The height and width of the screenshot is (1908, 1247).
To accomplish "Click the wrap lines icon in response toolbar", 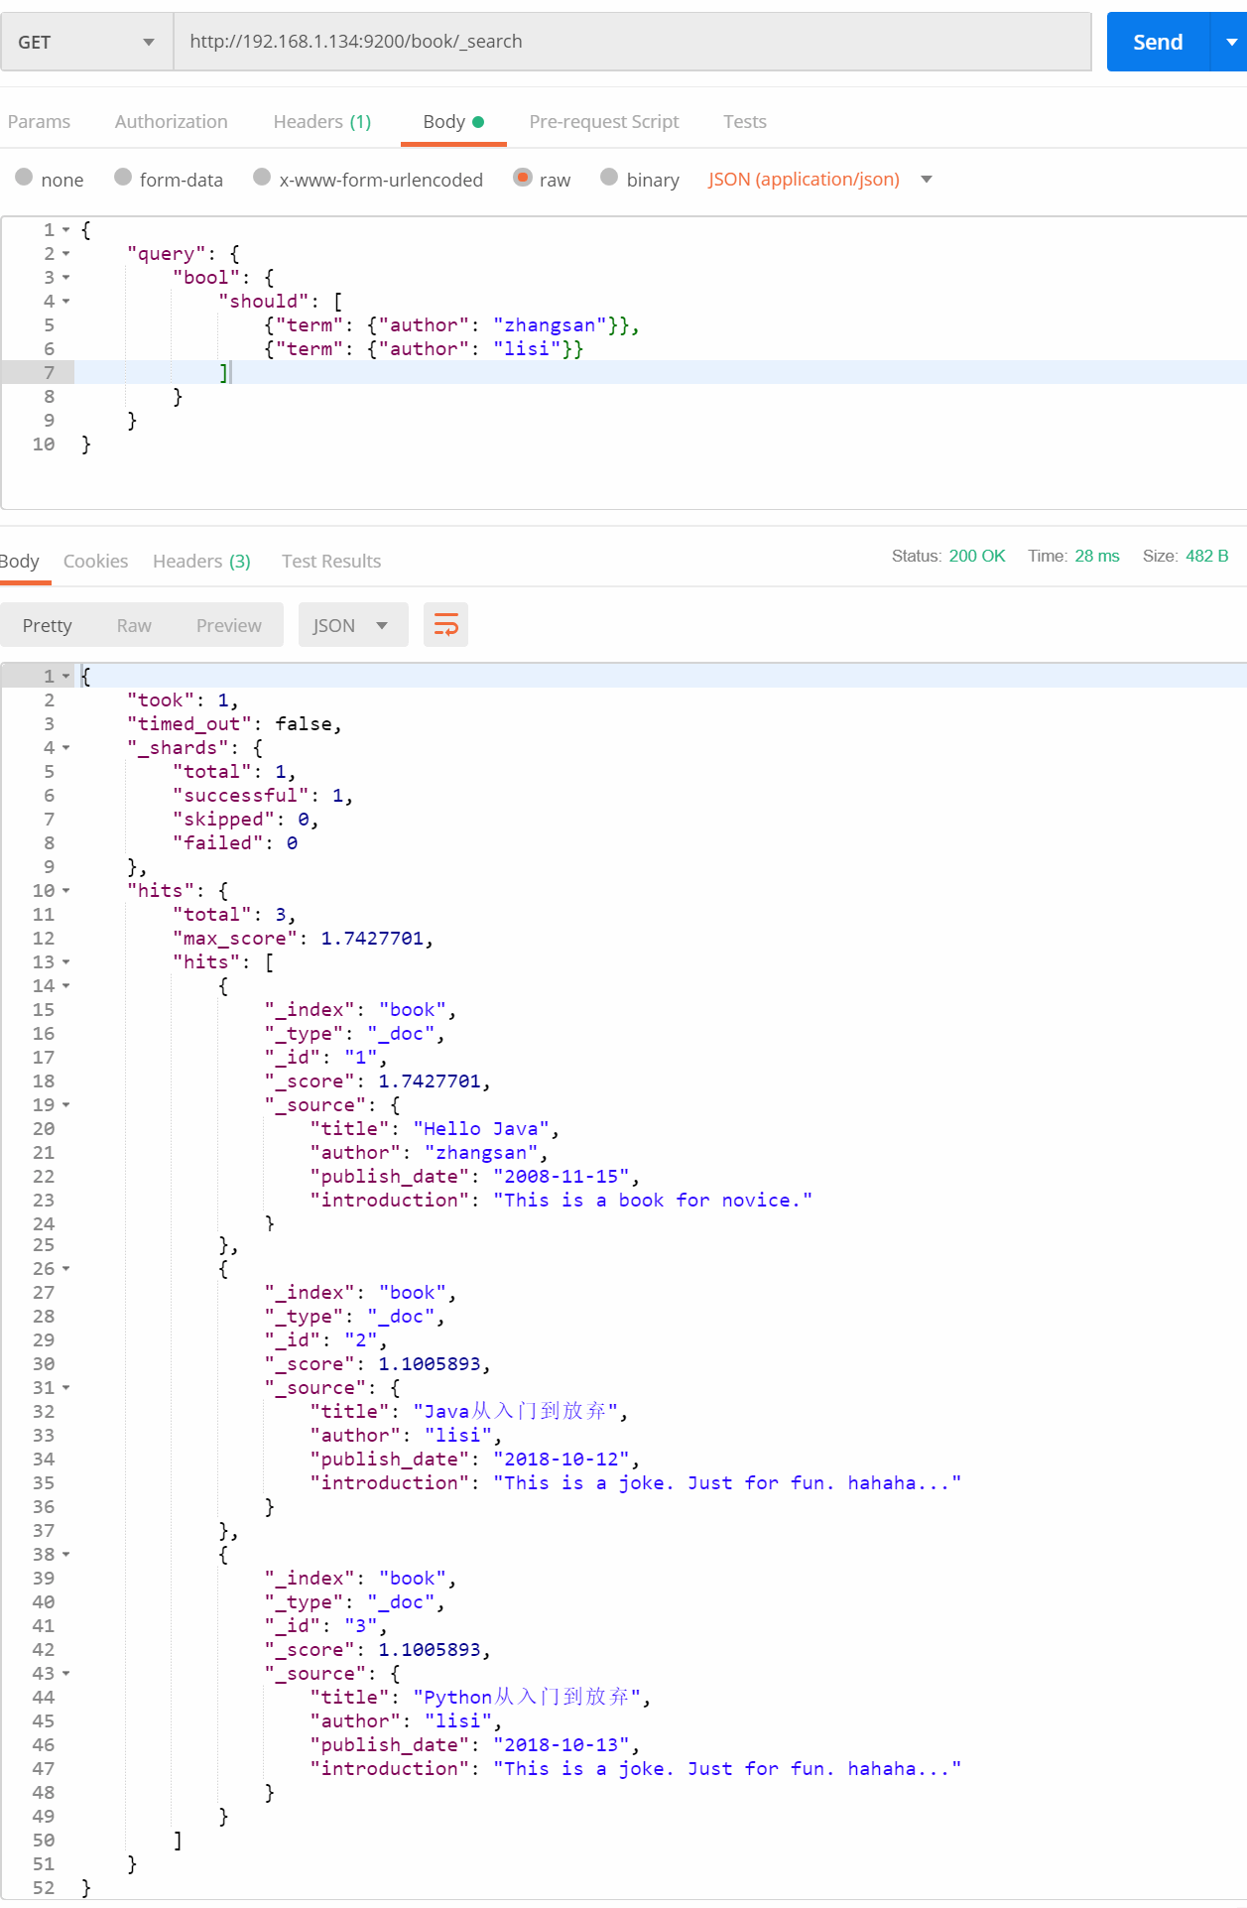I will [x=445, y=625].
